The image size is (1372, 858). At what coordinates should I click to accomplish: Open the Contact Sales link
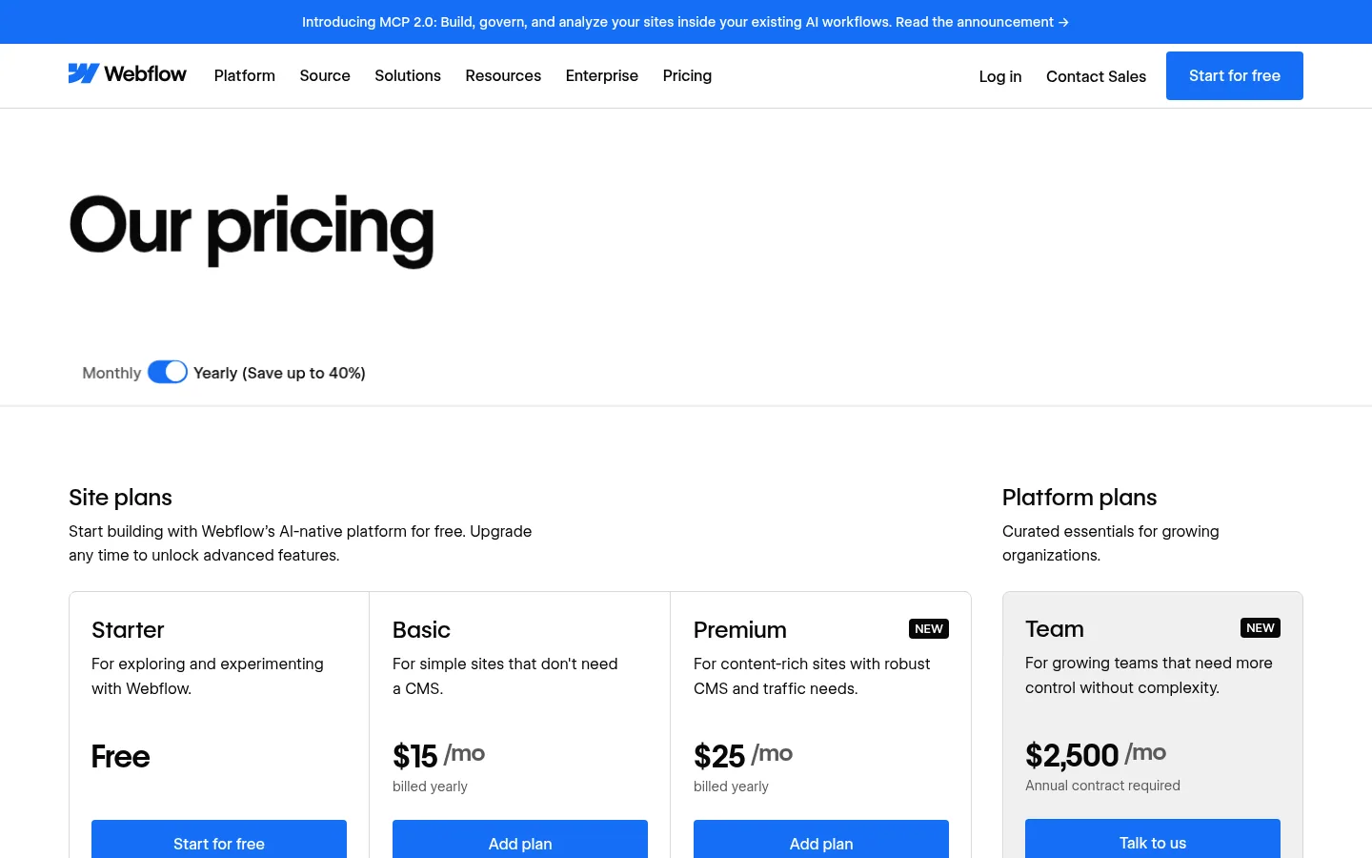tap(1096, 76)
